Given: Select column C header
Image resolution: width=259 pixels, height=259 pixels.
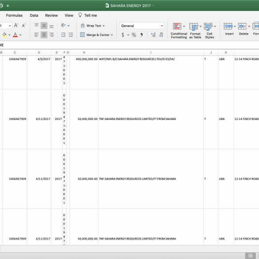Looking at the screenshot, I should [15, 53].
